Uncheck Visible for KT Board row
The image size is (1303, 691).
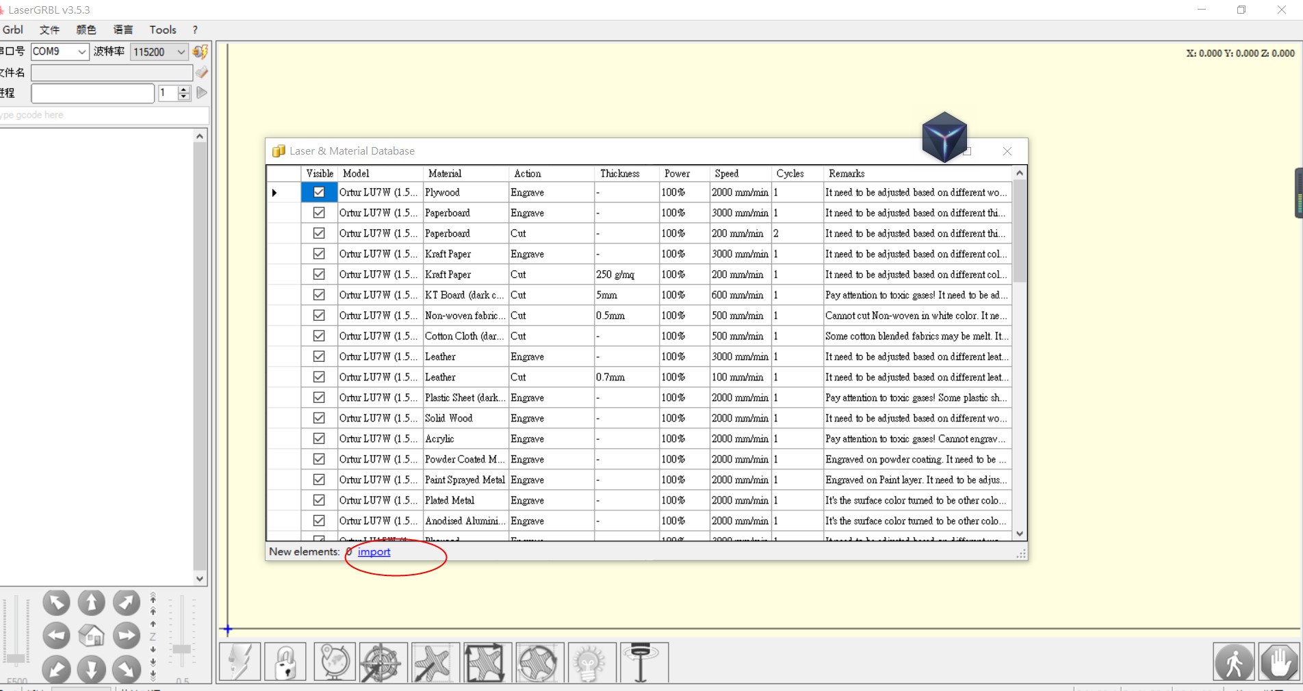coord(319,295)
